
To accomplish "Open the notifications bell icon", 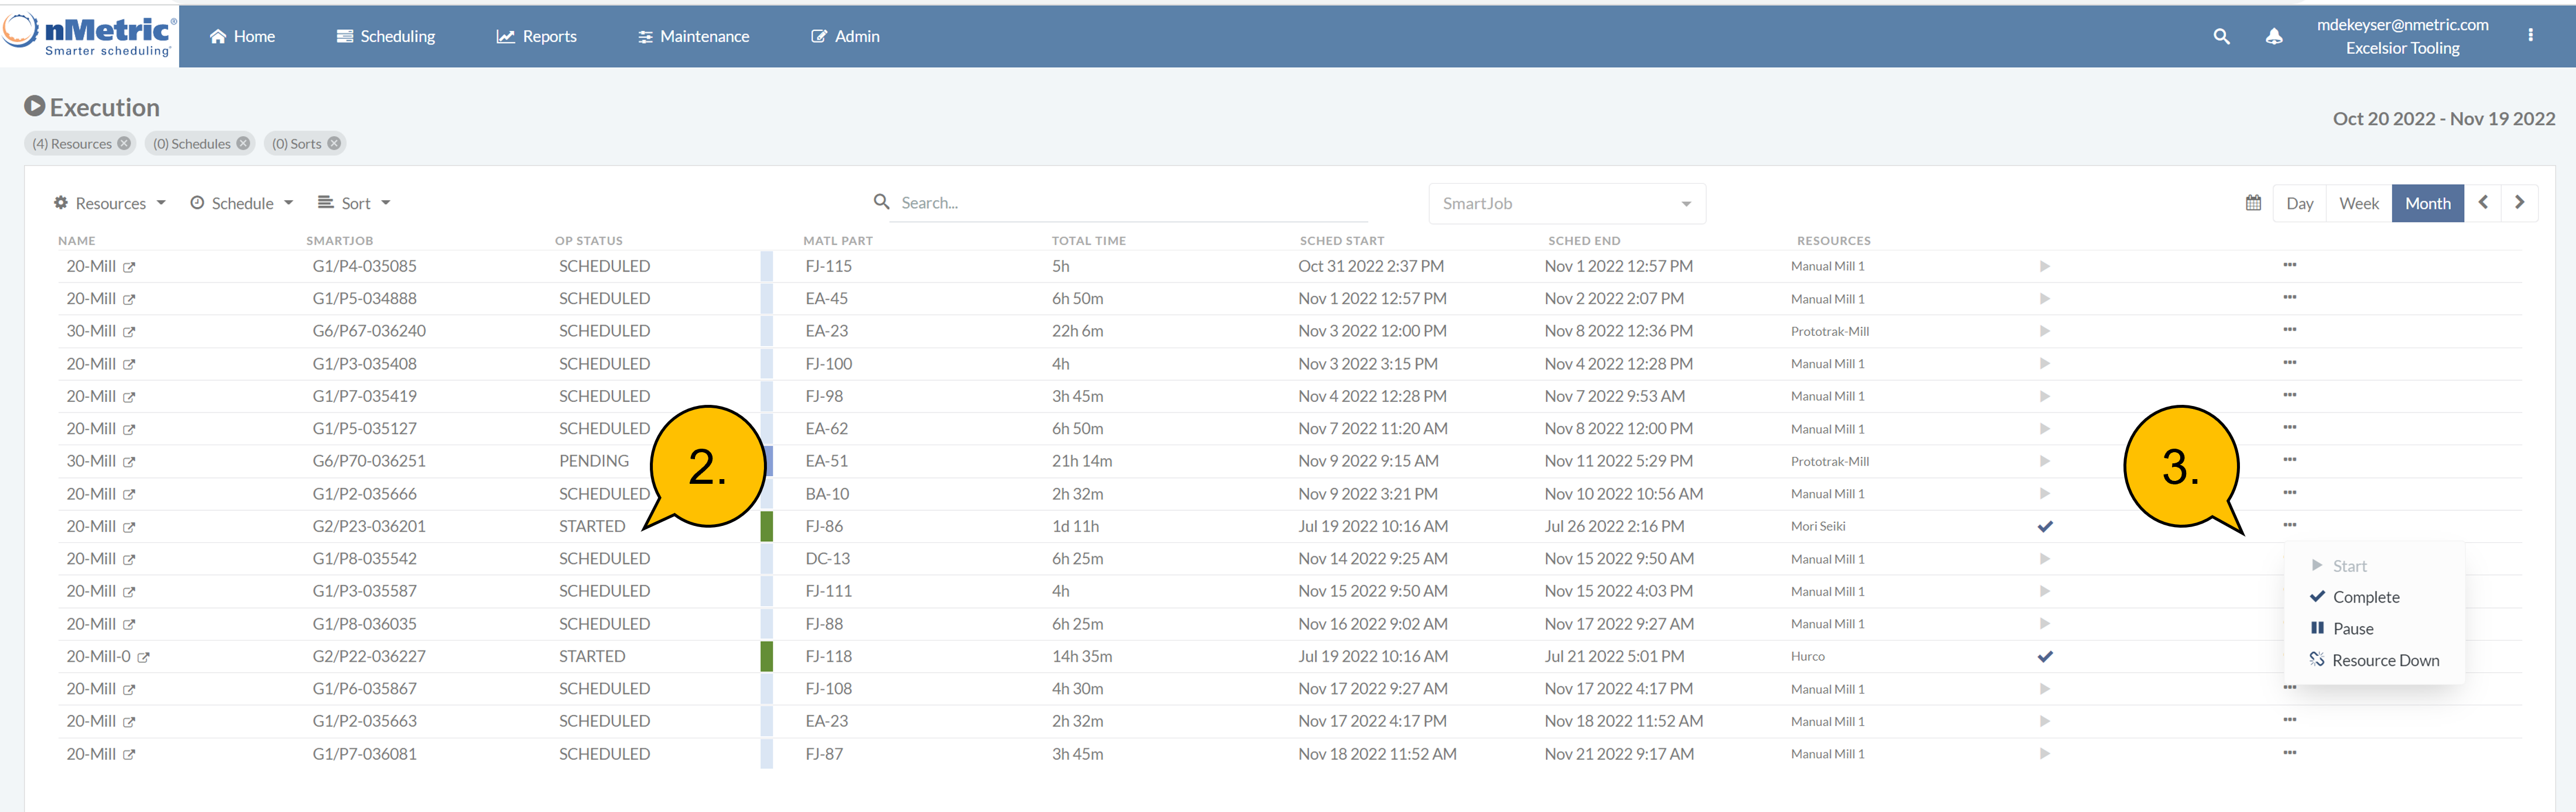I will [2273, 37].
